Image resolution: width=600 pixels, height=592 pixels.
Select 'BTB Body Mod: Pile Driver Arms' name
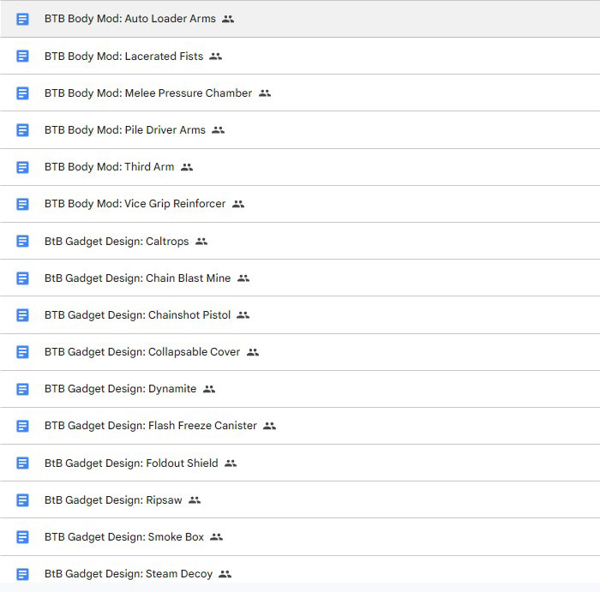click(x=125, y=130)
